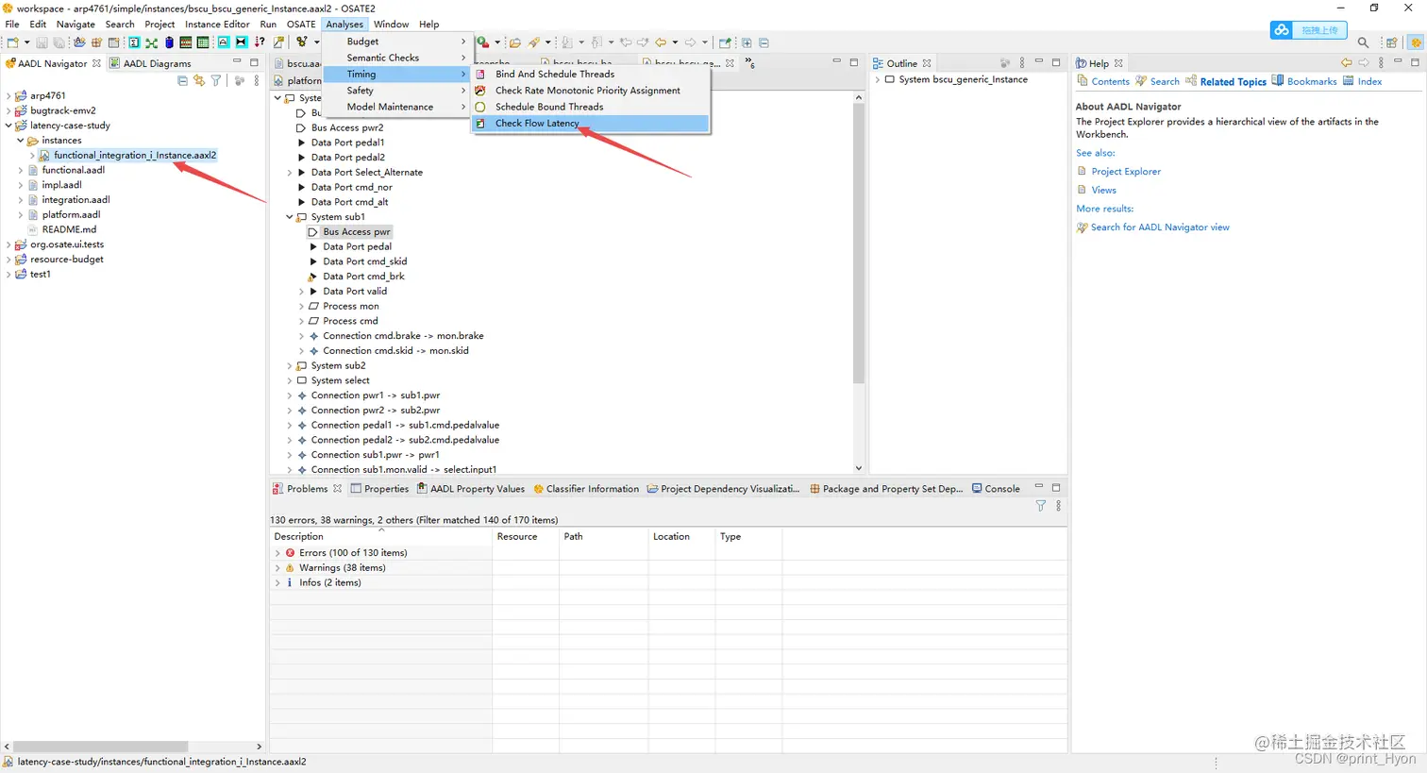
Task: Click the Run green play icon in toolbar
Action: pos(482,42)
